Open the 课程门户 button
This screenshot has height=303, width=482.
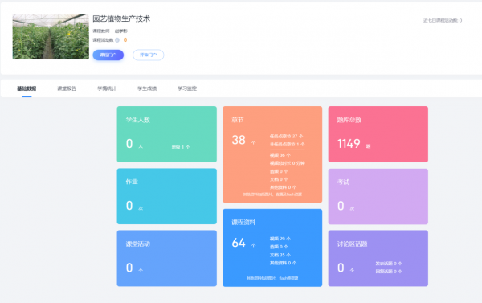(x=108, y=55)
